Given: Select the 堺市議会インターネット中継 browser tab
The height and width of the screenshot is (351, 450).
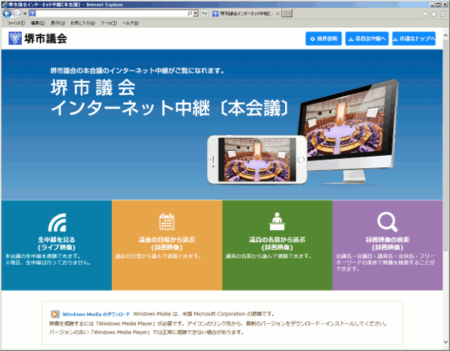Looking at the screenshot, I should [246, 13].
